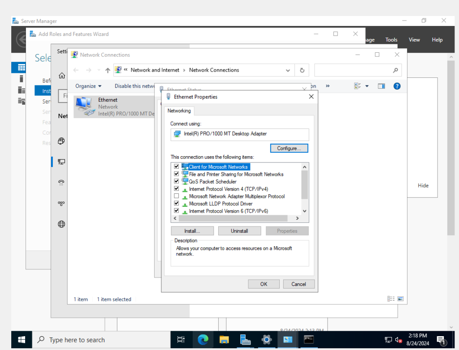Toggle the preview pane icon
Viewport: 459px width, 350px height.
tap(381, 86)
